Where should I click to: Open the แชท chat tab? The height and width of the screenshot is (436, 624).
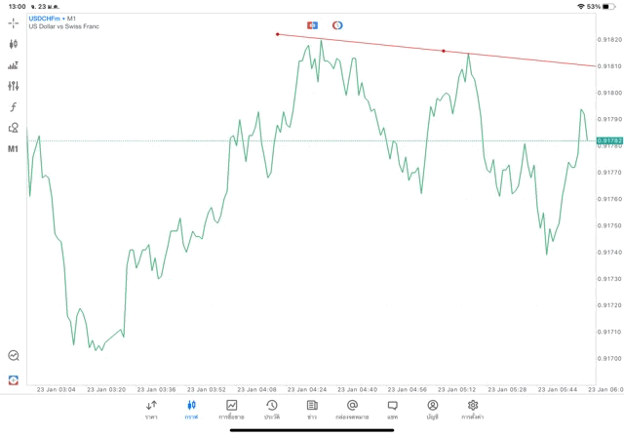coord(392,409)
